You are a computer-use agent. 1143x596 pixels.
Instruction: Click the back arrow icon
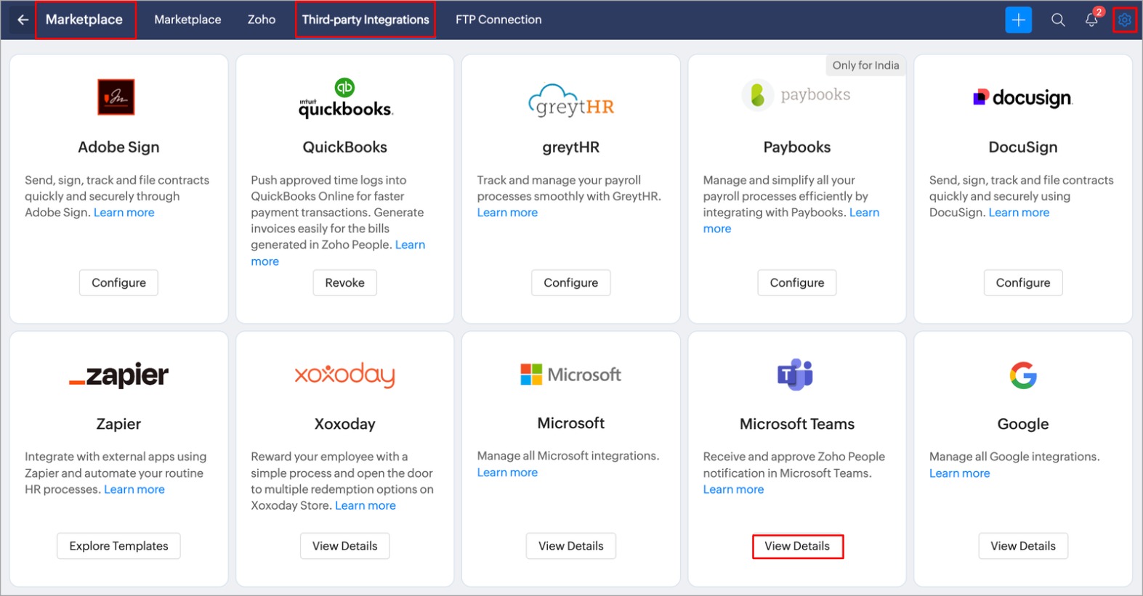point(23,20)
